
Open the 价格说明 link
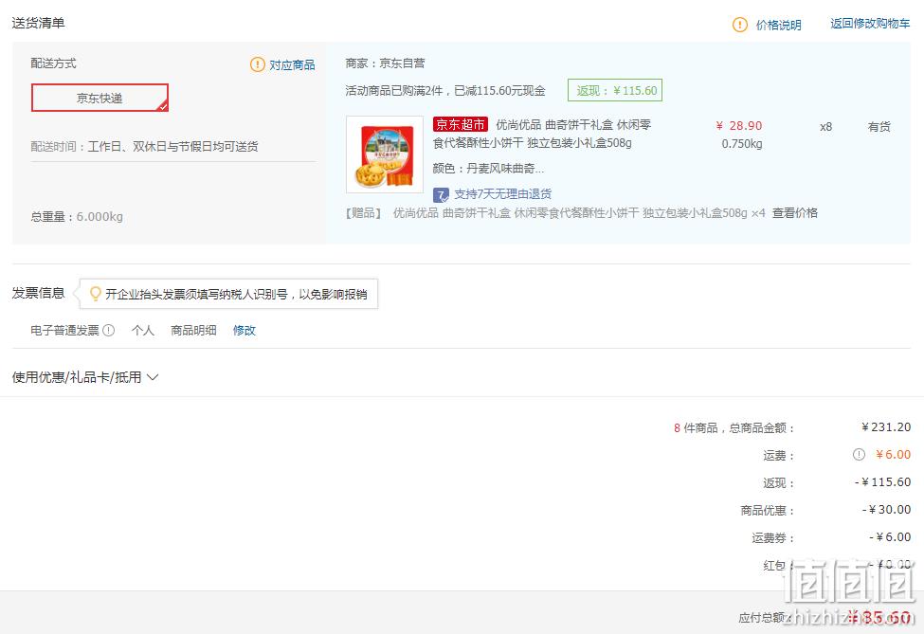tap(778, 25)
